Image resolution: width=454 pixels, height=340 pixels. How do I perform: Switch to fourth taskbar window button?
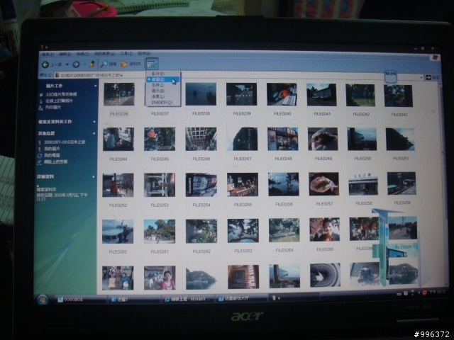(x=241, y=298)
